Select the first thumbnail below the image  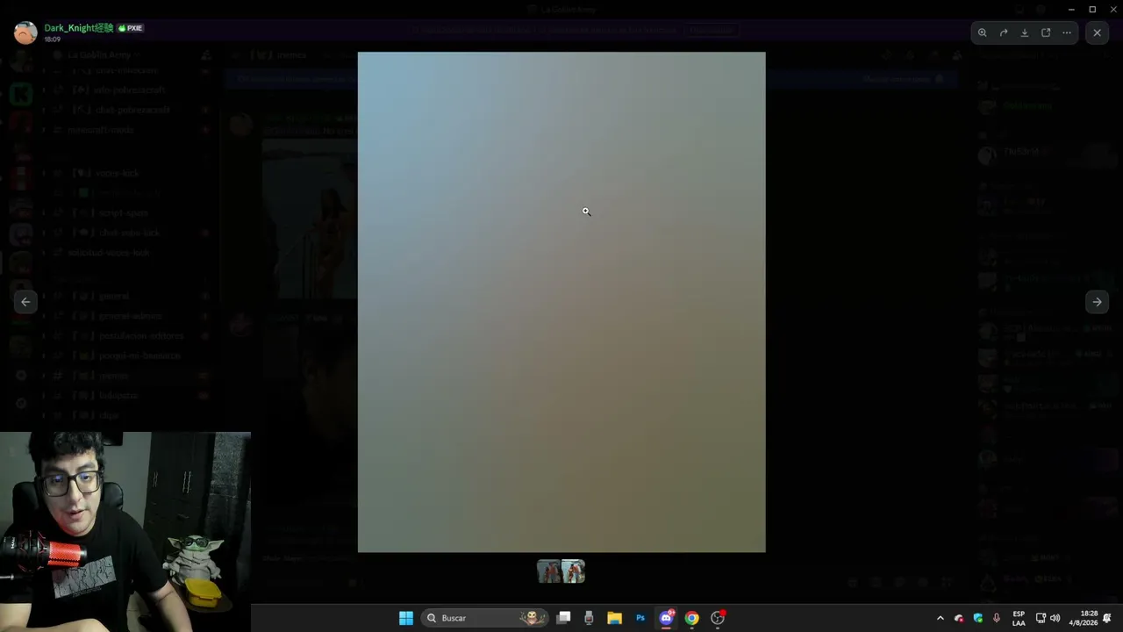click(x=549, y=571)
